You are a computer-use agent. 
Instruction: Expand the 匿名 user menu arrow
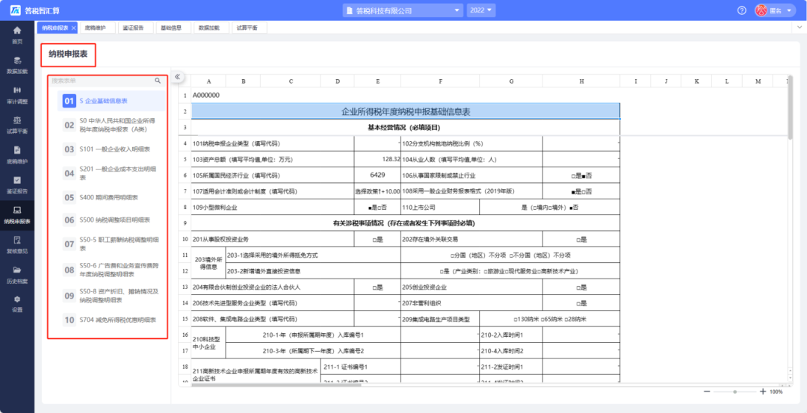coord(789,10)
